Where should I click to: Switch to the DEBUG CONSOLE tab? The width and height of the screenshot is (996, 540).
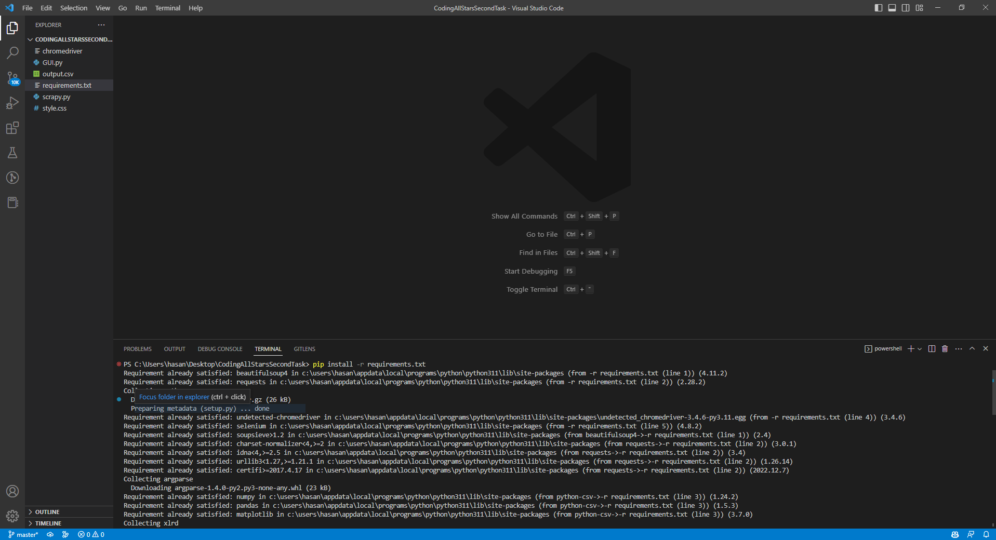[220, 348]
